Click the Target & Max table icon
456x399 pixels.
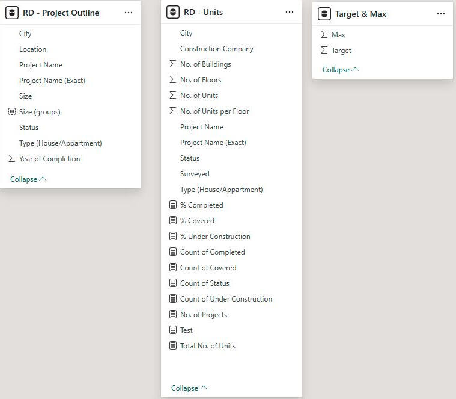pos(324,14)
